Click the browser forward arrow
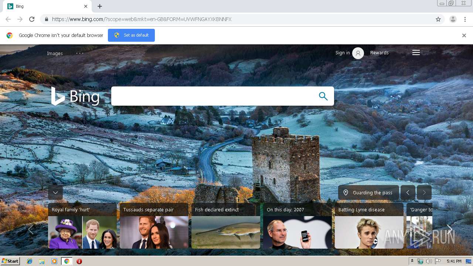The image size is (473, 266). pyautogui.click(x=20, y=19)
